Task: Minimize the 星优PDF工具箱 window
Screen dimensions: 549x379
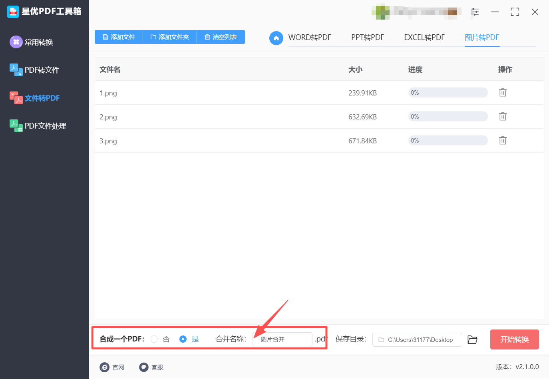Action: click(495, 12)
